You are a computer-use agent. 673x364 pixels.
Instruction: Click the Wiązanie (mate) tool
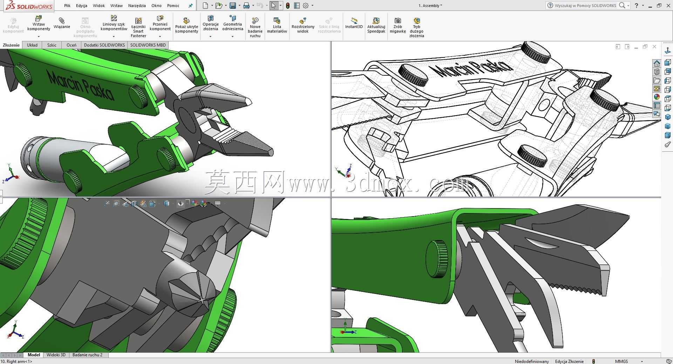pyautogui.click(x=62, y=23)
